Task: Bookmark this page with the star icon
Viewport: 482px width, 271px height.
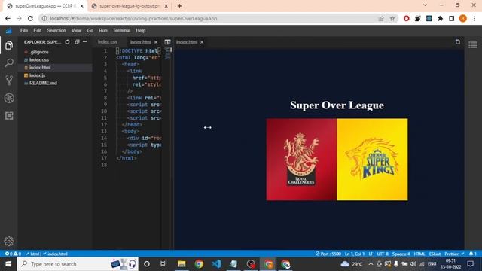Action: [x=392, y=18]
